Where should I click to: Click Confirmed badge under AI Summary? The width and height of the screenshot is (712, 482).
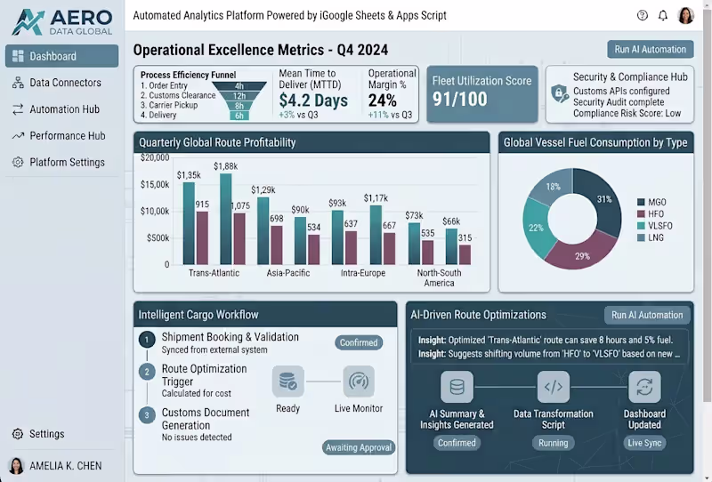tap(457, 443)
